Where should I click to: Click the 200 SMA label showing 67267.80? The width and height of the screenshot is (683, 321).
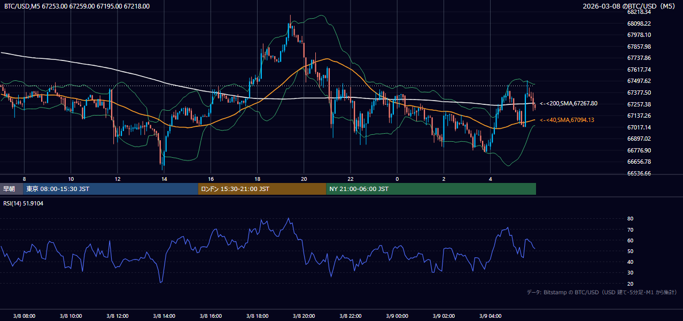tap(569, 103)
